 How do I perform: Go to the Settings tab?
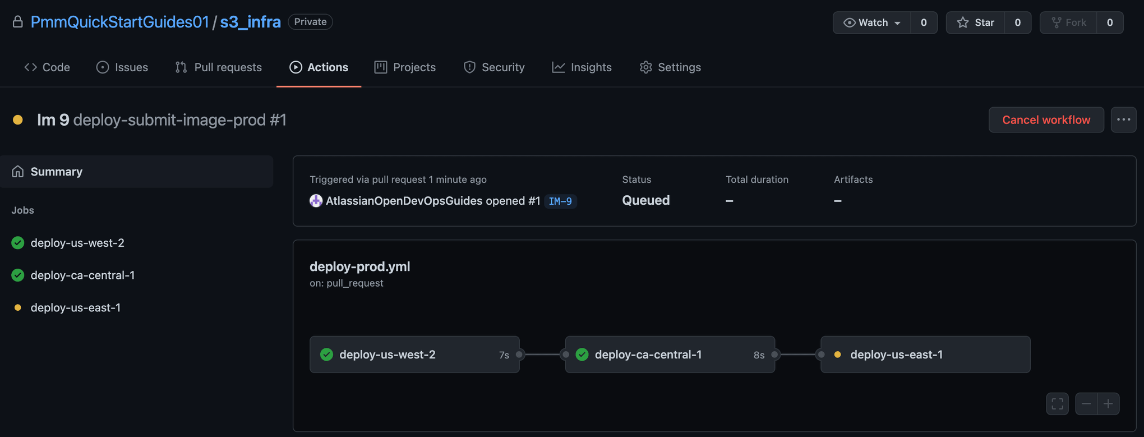click(670, 67)
